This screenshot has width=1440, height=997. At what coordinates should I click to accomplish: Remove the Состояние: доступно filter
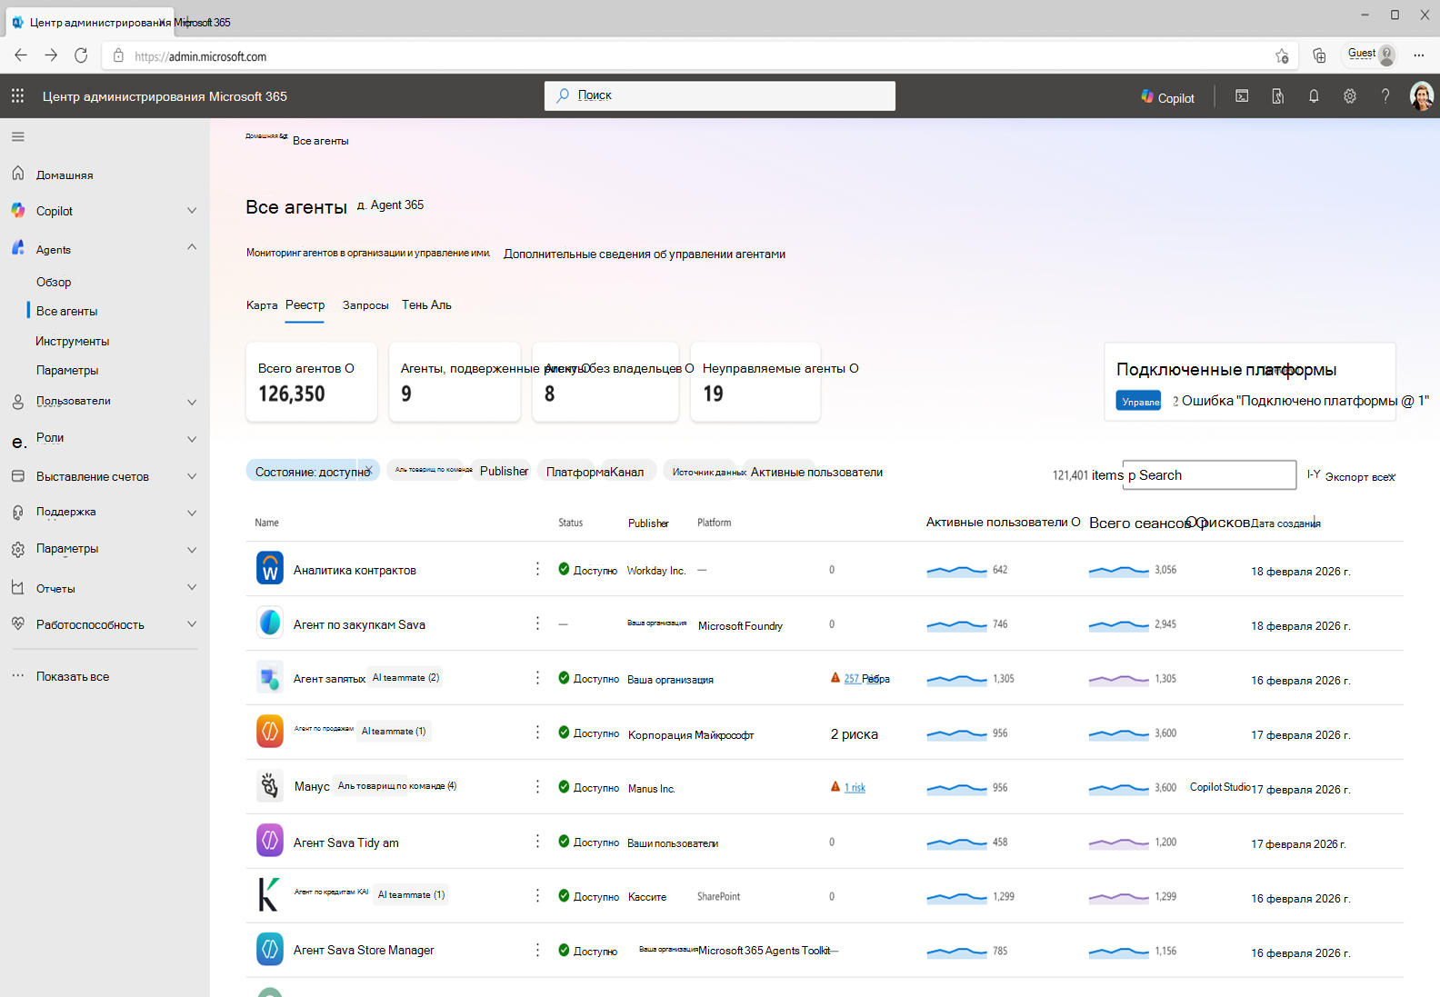click(368, 470)
